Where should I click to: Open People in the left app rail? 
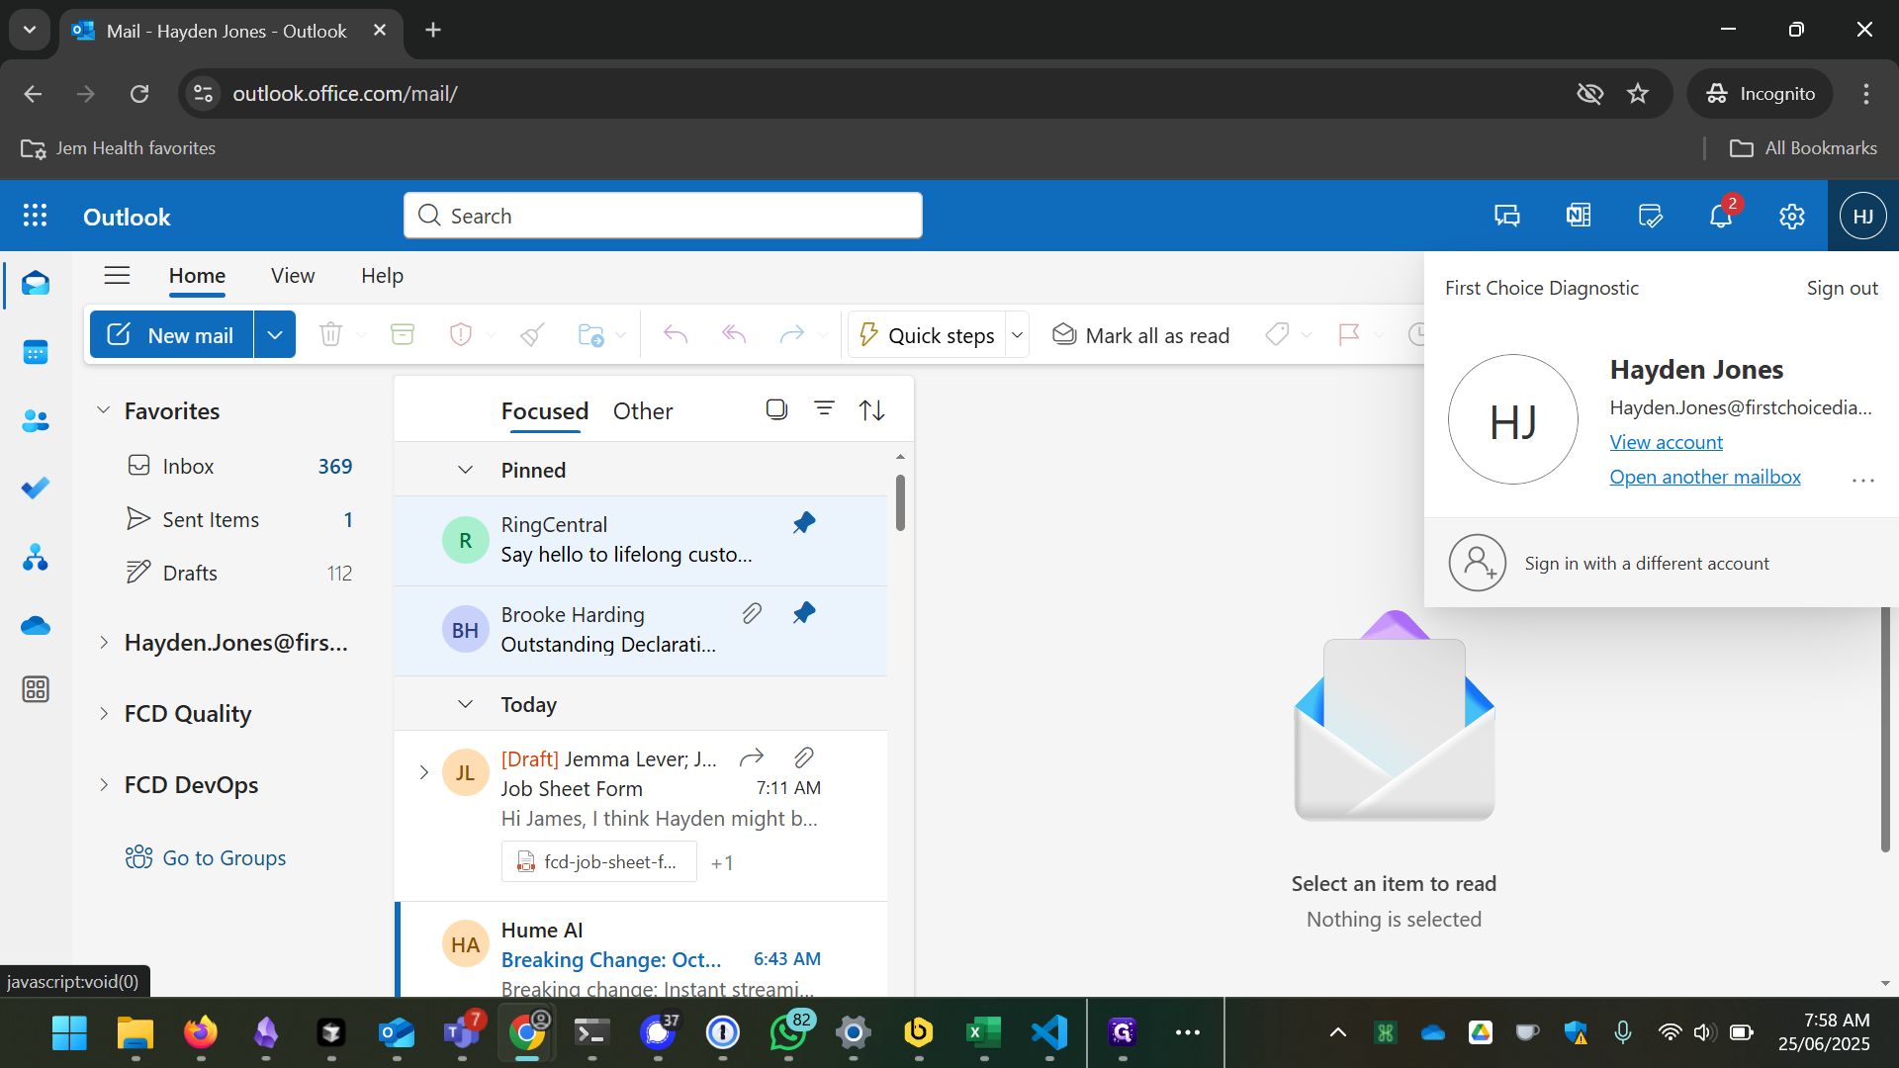[x=36, y=420]
